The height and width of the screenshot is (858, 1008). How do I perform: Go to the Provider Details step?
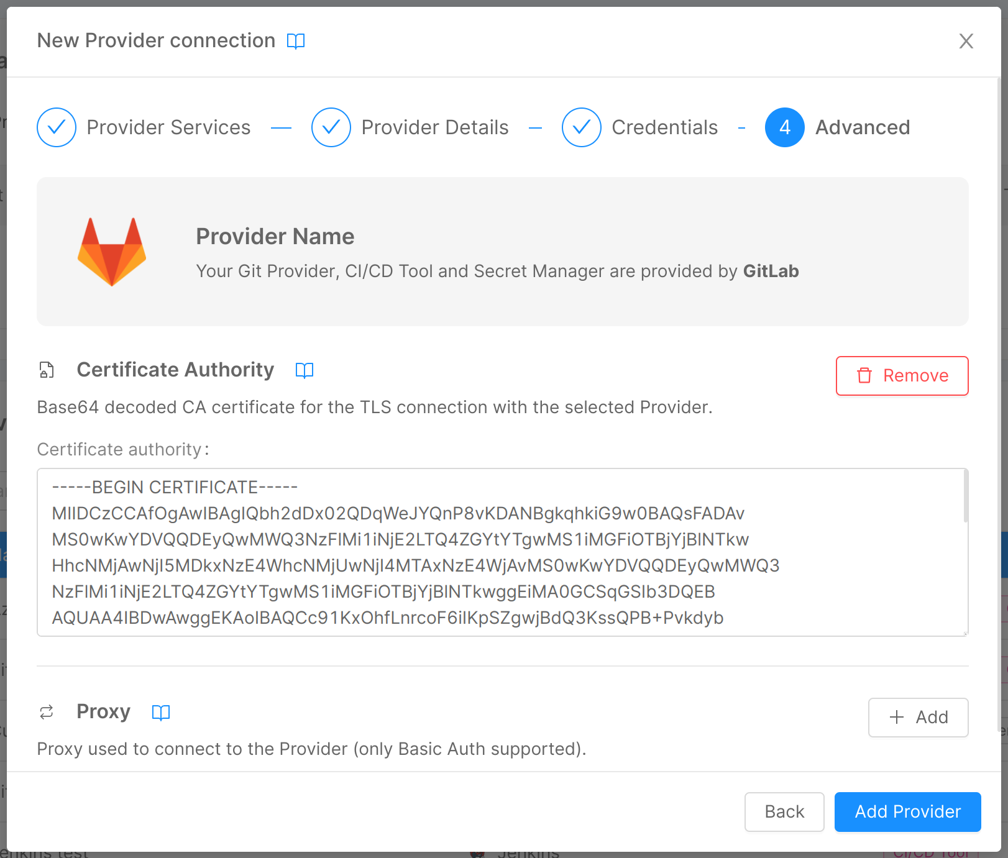(x=435, y=127)
